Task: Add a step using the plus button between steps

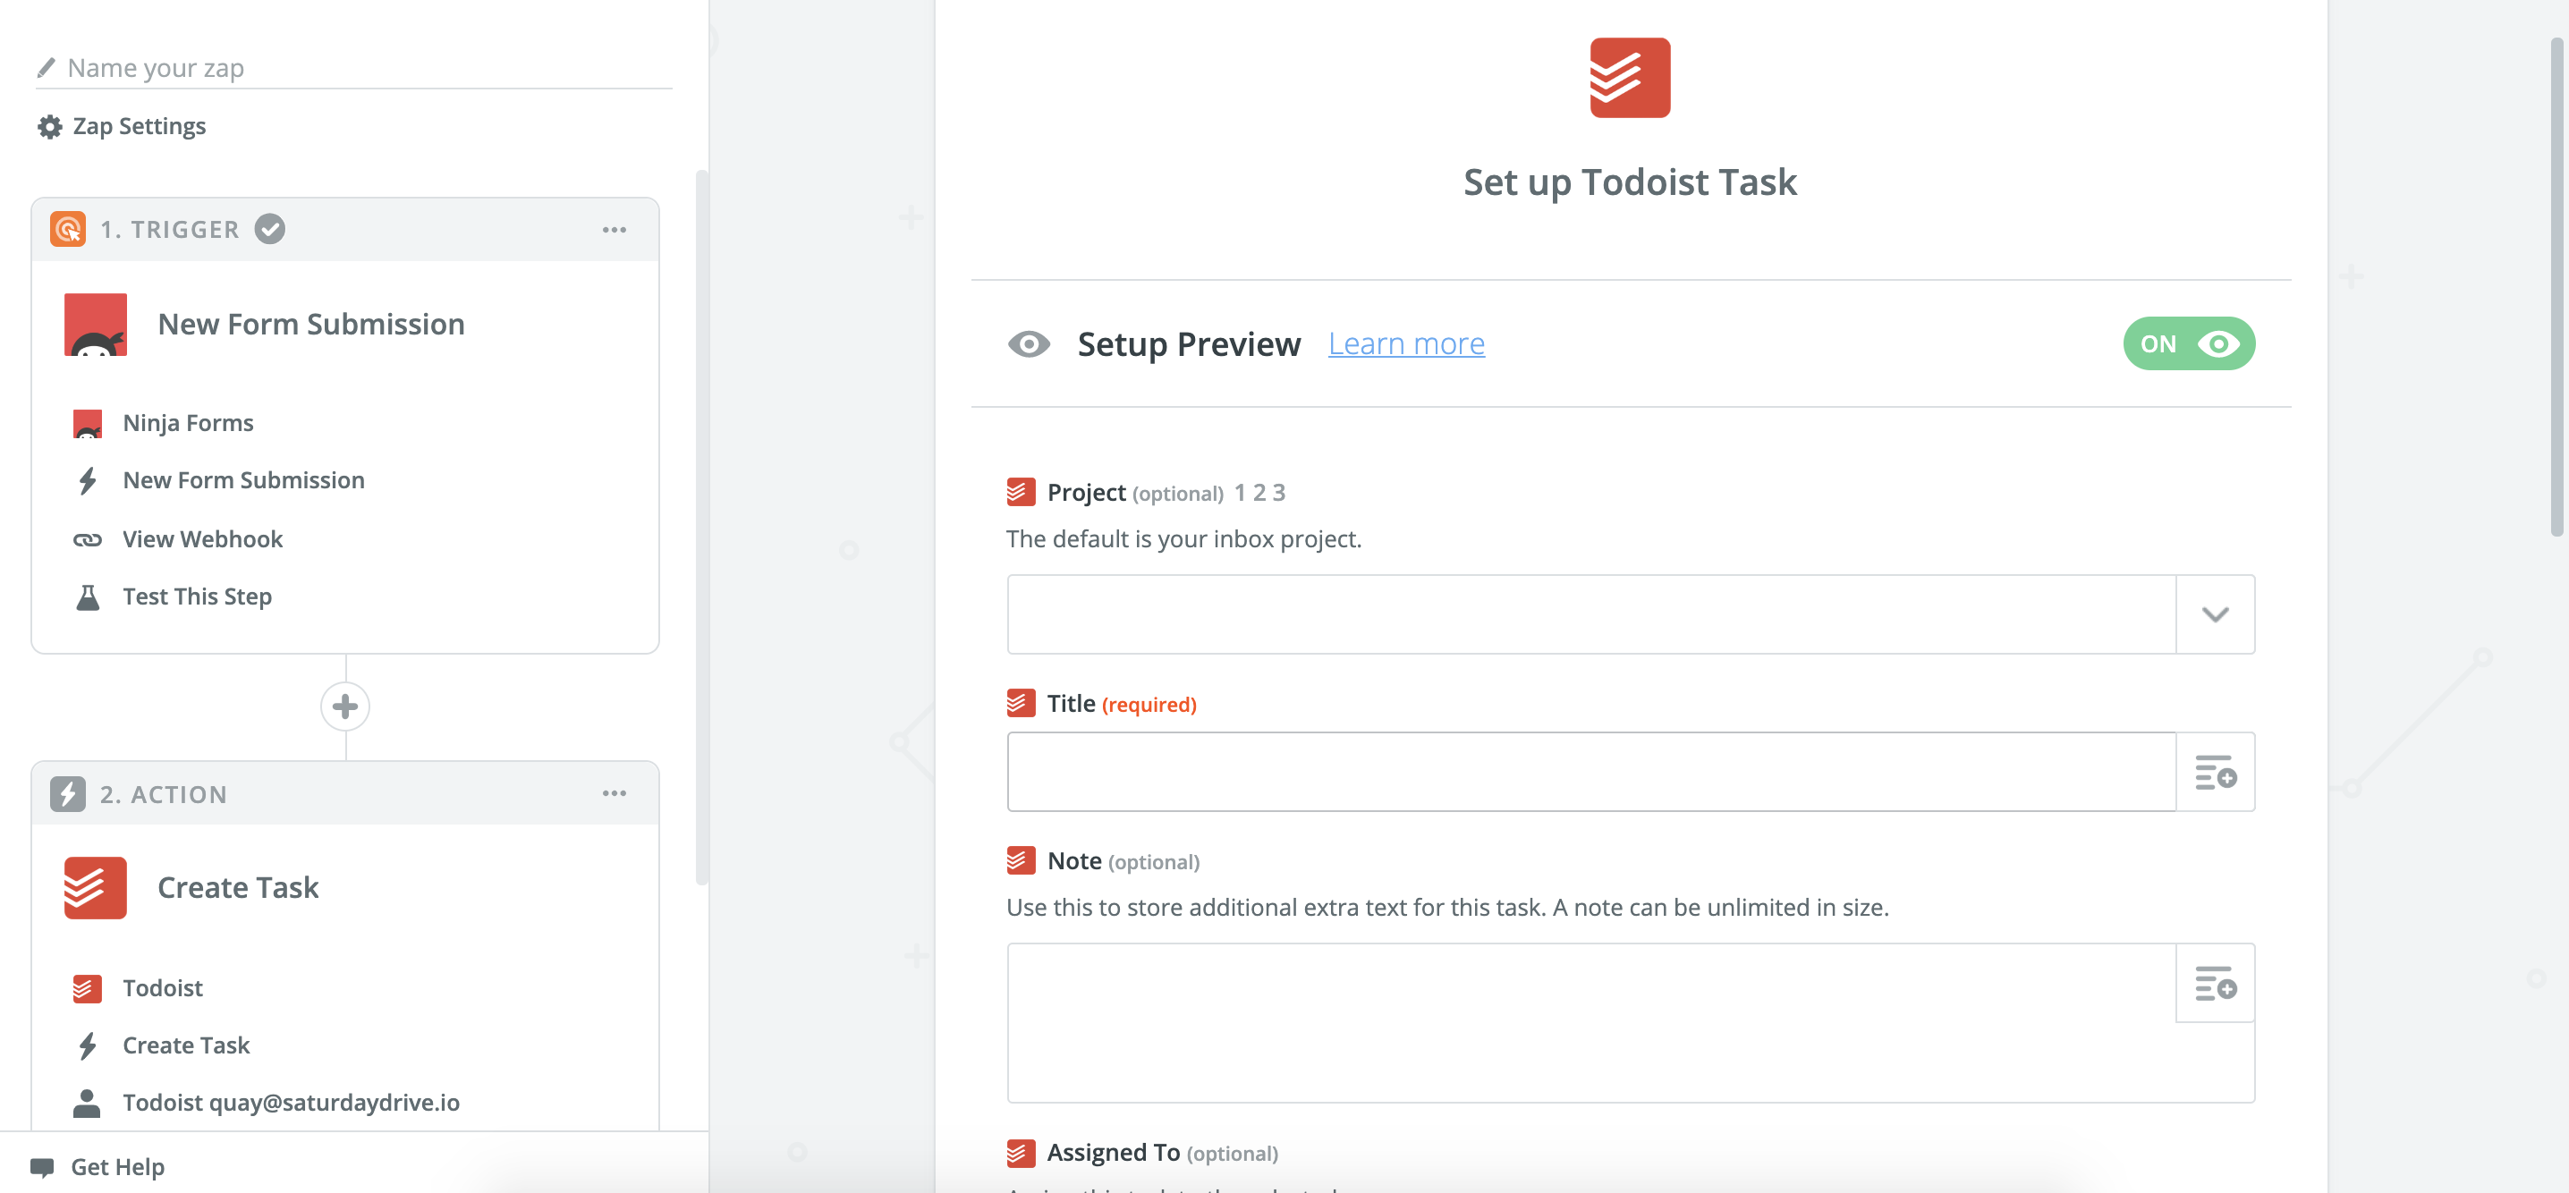Action: (345, 706)
